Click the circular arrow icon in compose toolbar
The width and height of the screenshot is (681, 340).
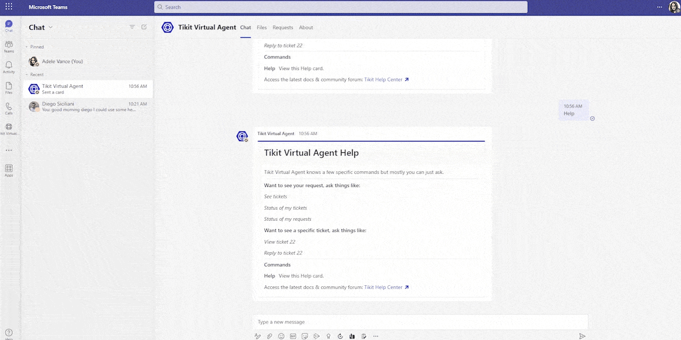coord(340,336)
